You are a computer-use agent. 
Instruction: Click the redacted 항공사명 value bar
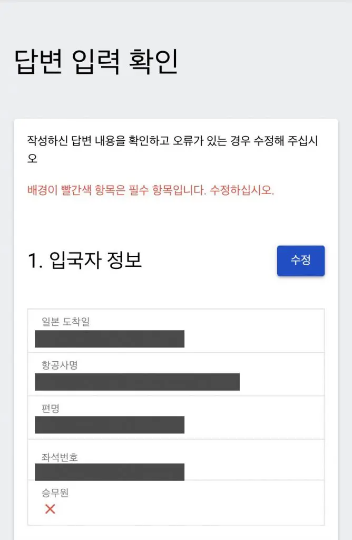pyautogui.click(x=137, y=382)
